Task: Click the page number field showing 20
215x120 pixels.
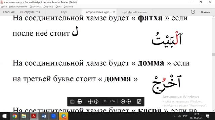Action: coord(105,101)
